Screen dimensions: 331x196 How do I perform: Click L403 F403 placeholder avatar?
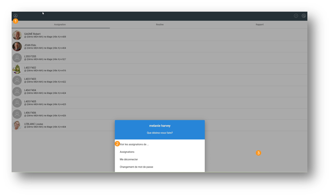[x=17, y=81]
